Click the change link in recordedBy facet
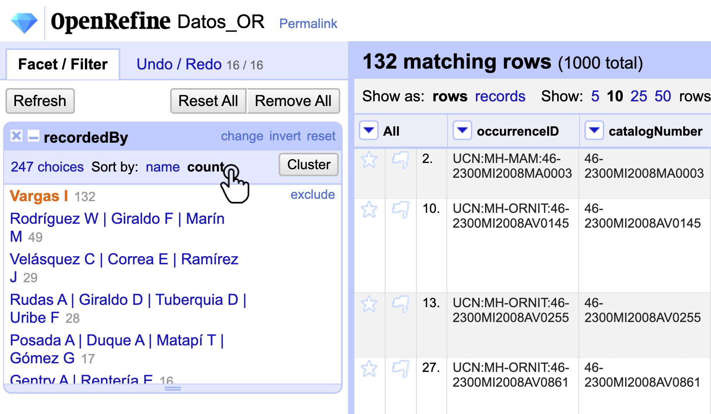This screenshot has width=711, height=414. pos(242,136)
